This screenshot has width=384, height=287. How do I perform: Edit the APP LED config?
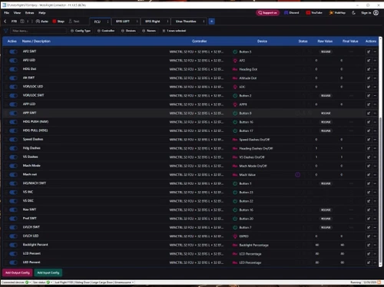pos(369,104)
